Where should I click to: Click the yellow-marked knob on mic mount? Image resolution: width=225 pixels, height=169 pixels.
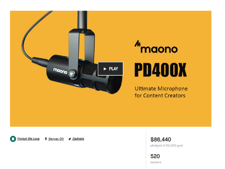point(72,74)
